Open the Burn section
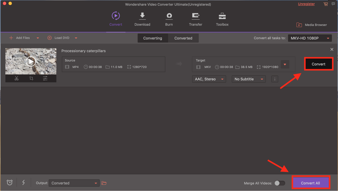The height and width of the screenshot is (191, 338). tap(169, 19)
